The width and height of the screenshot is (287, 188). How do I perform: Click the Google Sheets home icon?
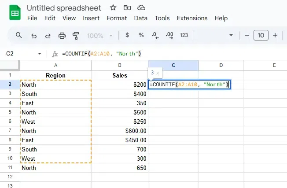click(15, 13)
